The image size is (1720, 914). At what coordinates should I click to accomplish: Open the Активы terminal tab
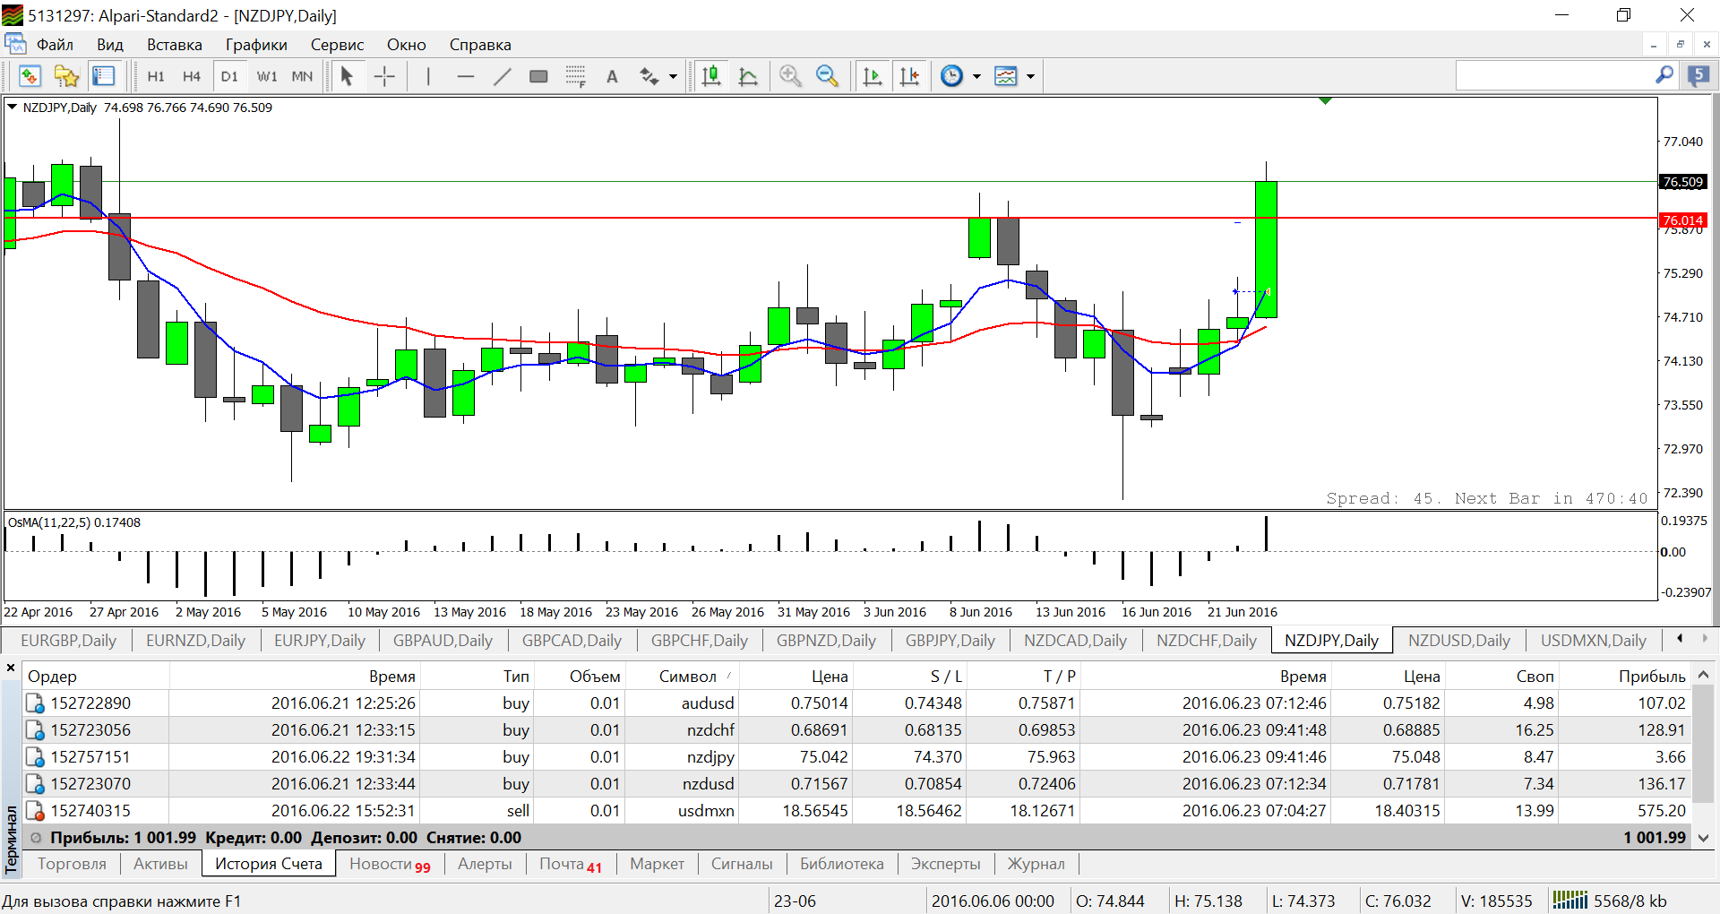click(x=160, y=864)
